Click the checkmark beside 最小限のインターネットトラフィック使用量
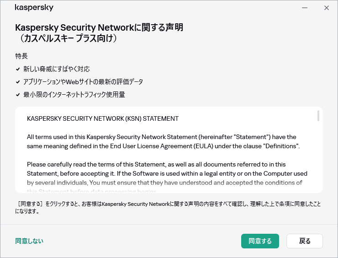338x258 pixels. (18, 95)
